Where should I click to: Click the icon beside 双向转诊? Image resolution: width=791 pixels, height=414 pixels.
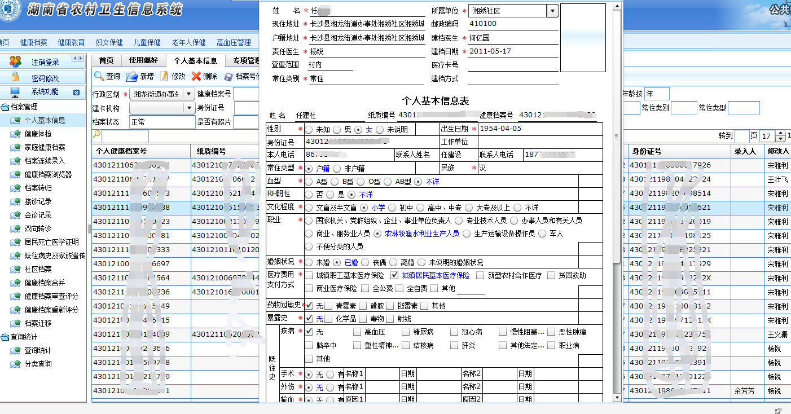pos(16,228)
